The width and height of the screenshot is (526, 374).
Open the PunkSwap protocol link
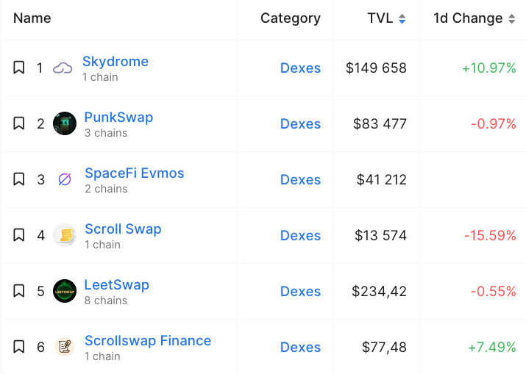(x=118, y=118)
